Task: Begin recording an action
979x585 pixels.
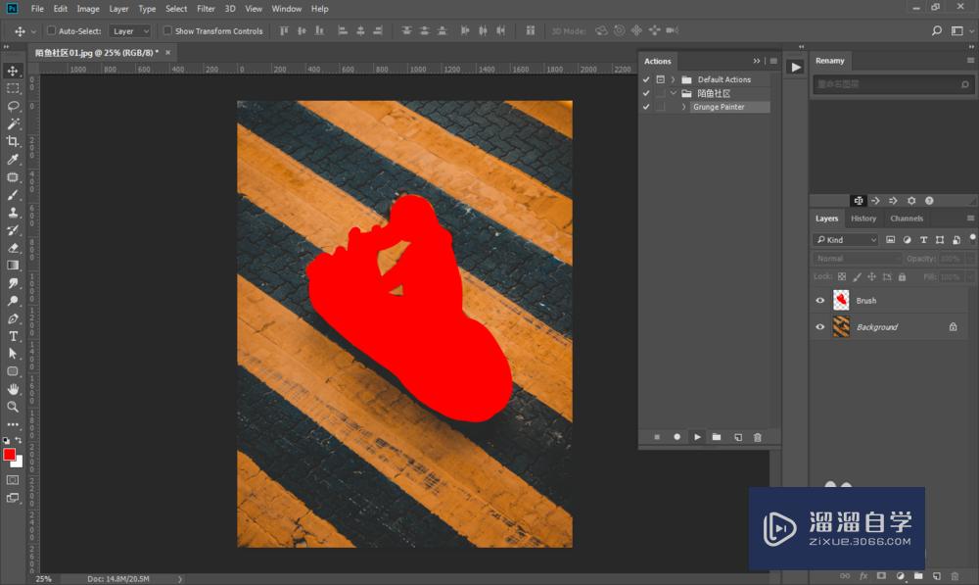Action: click(x=676, y=437)
